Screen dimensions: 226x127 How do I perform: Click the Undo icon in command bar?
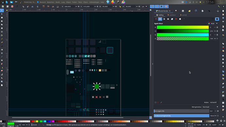[223, 35]
